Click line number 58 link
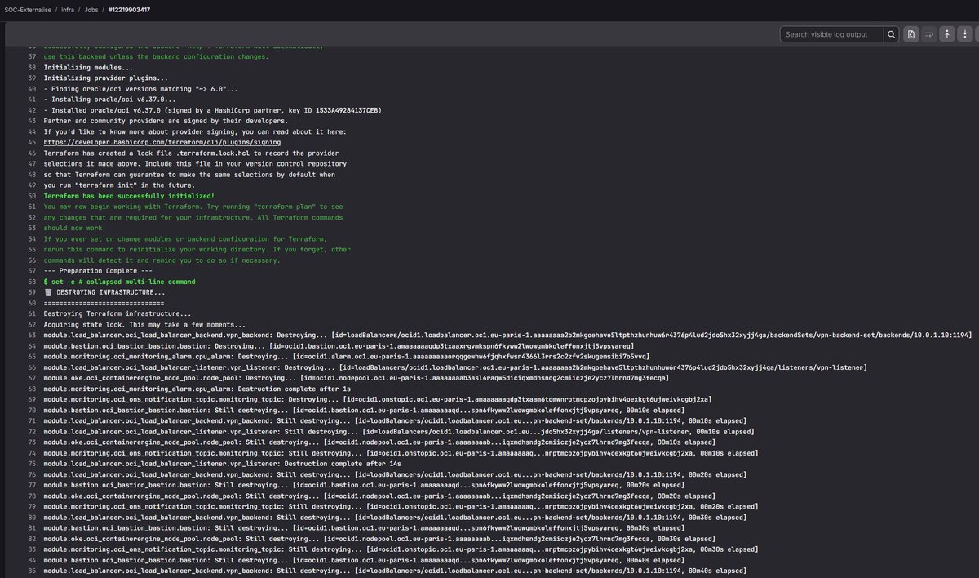 (33, 282)
